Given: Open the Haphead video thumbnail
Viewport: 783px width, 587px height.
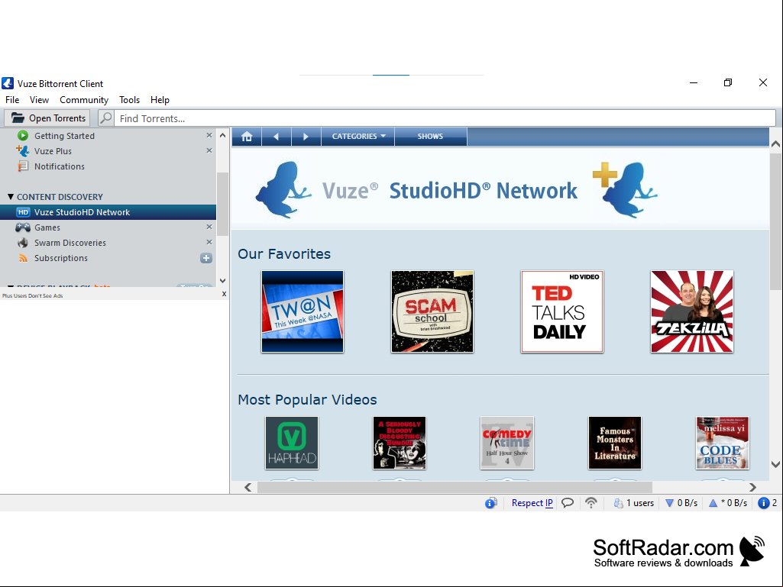Looking at the screenshot, I should point(292,443).
